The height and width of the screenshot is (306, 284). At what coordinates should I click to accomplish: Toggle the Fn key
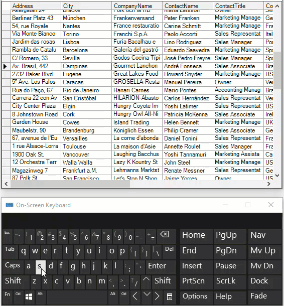pyautogui.click(x=8, y=296)
